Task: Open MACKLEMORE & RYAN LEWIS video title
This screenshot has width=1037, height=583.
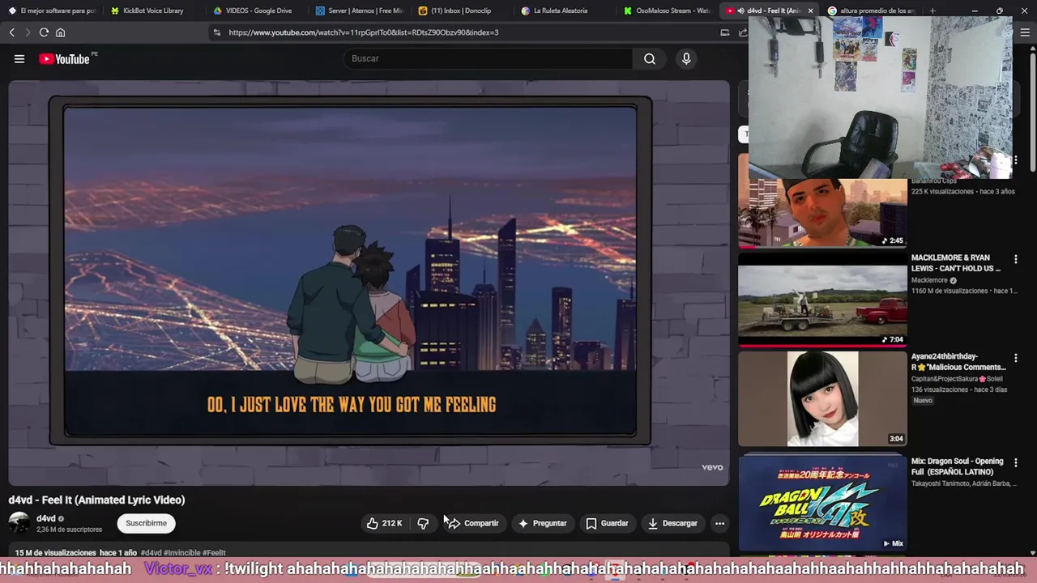Action: tap(956, 263)
